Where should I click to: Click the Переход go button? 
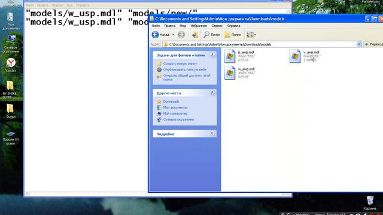(373, 44)
